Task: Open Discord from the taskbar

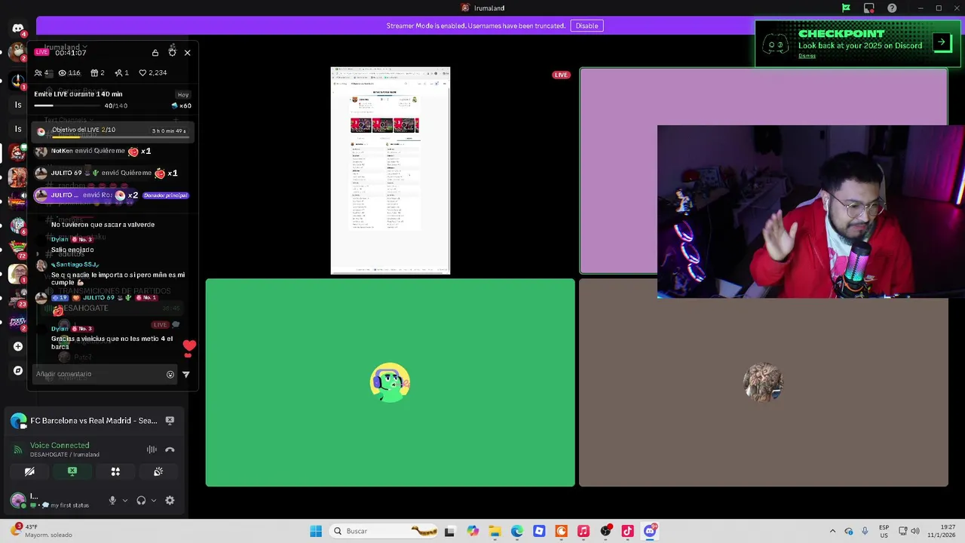Action: point(650,531)
